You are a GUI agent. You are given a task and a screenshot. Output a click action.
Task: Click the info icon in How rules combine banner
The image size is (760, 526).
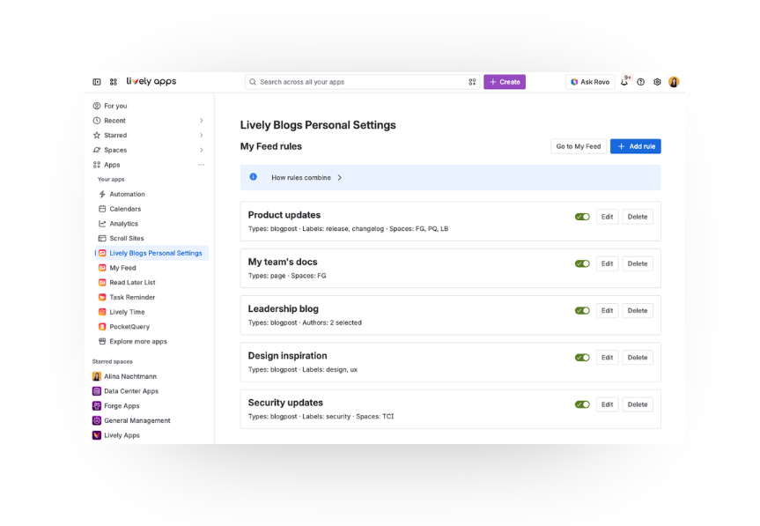[253, 177]
